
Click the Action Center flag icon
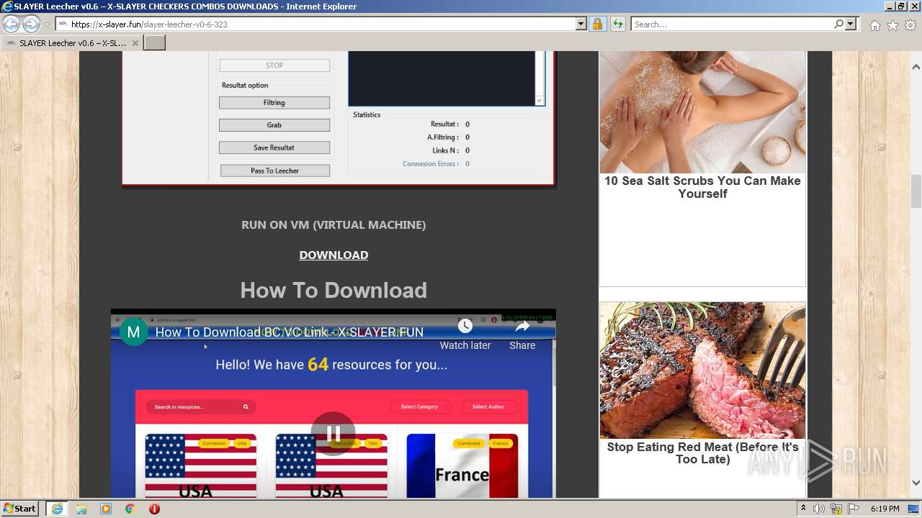point(854,509)
